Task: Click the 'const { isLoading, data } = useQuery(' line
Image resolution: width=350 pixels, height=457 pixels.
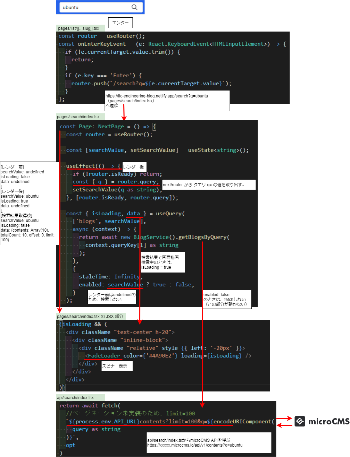Action: 125,214
